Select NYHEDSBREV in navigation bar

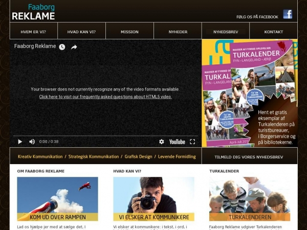[226, 32]
